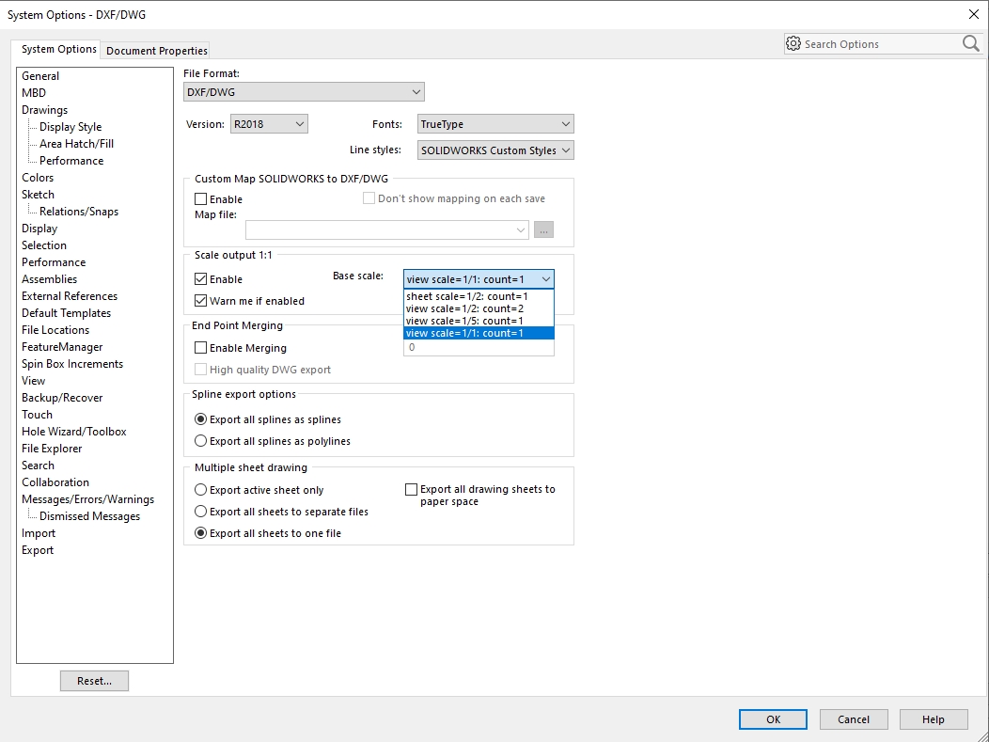Select File Locations in the options tree

tap(55, 330)
